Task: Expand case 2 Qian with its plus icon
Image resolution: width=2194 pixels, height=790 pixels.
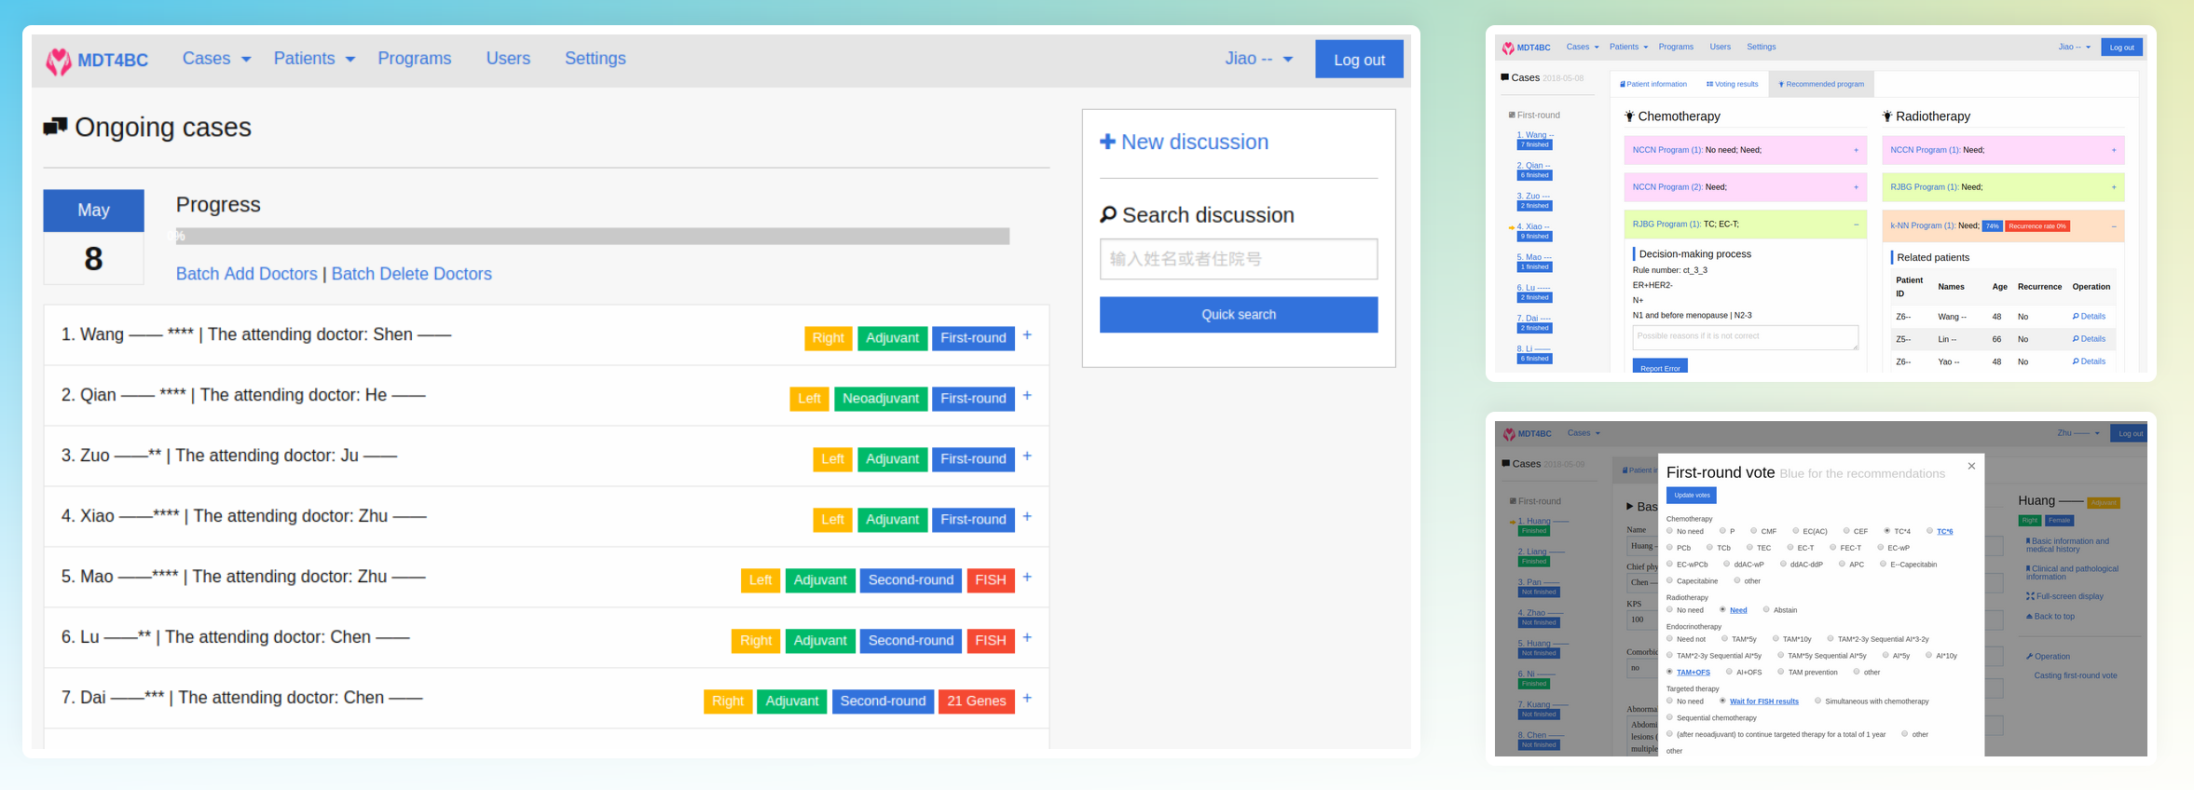Action: pyautogui.click(x=1027, y=396)
